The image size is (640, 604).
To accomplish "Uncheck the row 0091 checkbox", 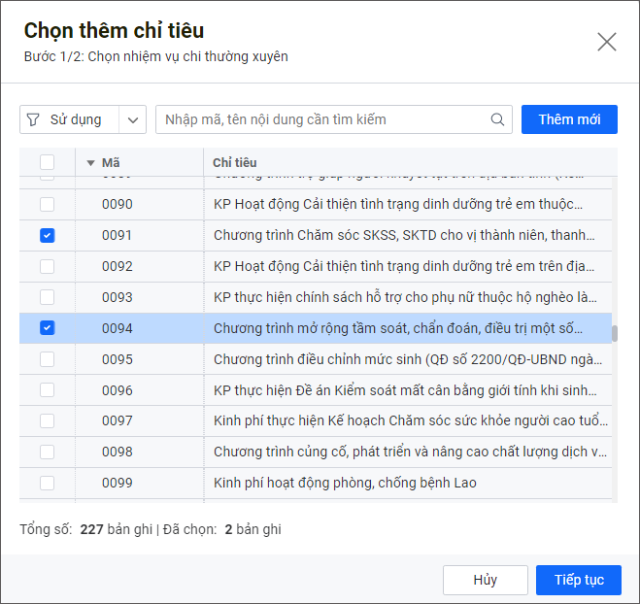I will coord(47,235).
